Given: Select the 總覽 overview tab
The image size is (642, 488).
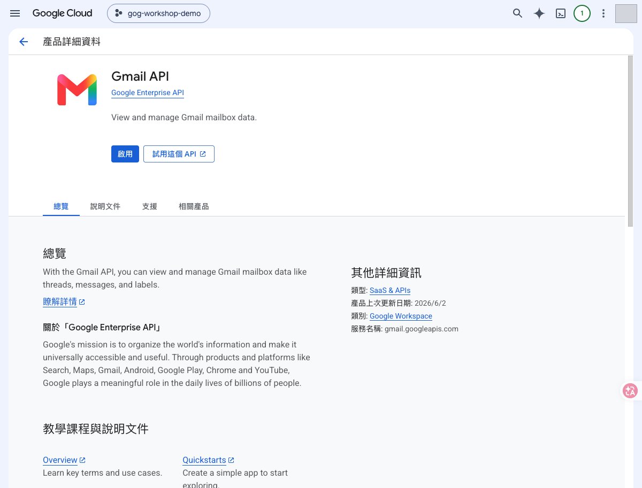Looking at the screenshot, I should tap(61, 206).
